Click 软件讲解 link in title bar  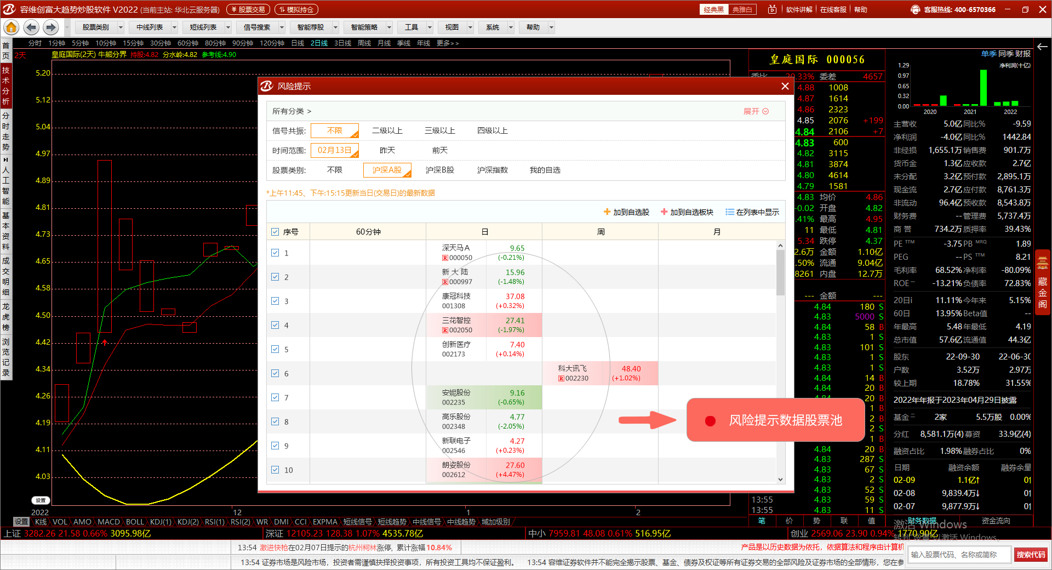point(799,9)
